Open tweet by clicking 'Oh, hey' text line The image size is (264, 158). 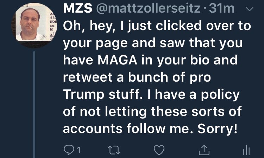coord(157,27)
